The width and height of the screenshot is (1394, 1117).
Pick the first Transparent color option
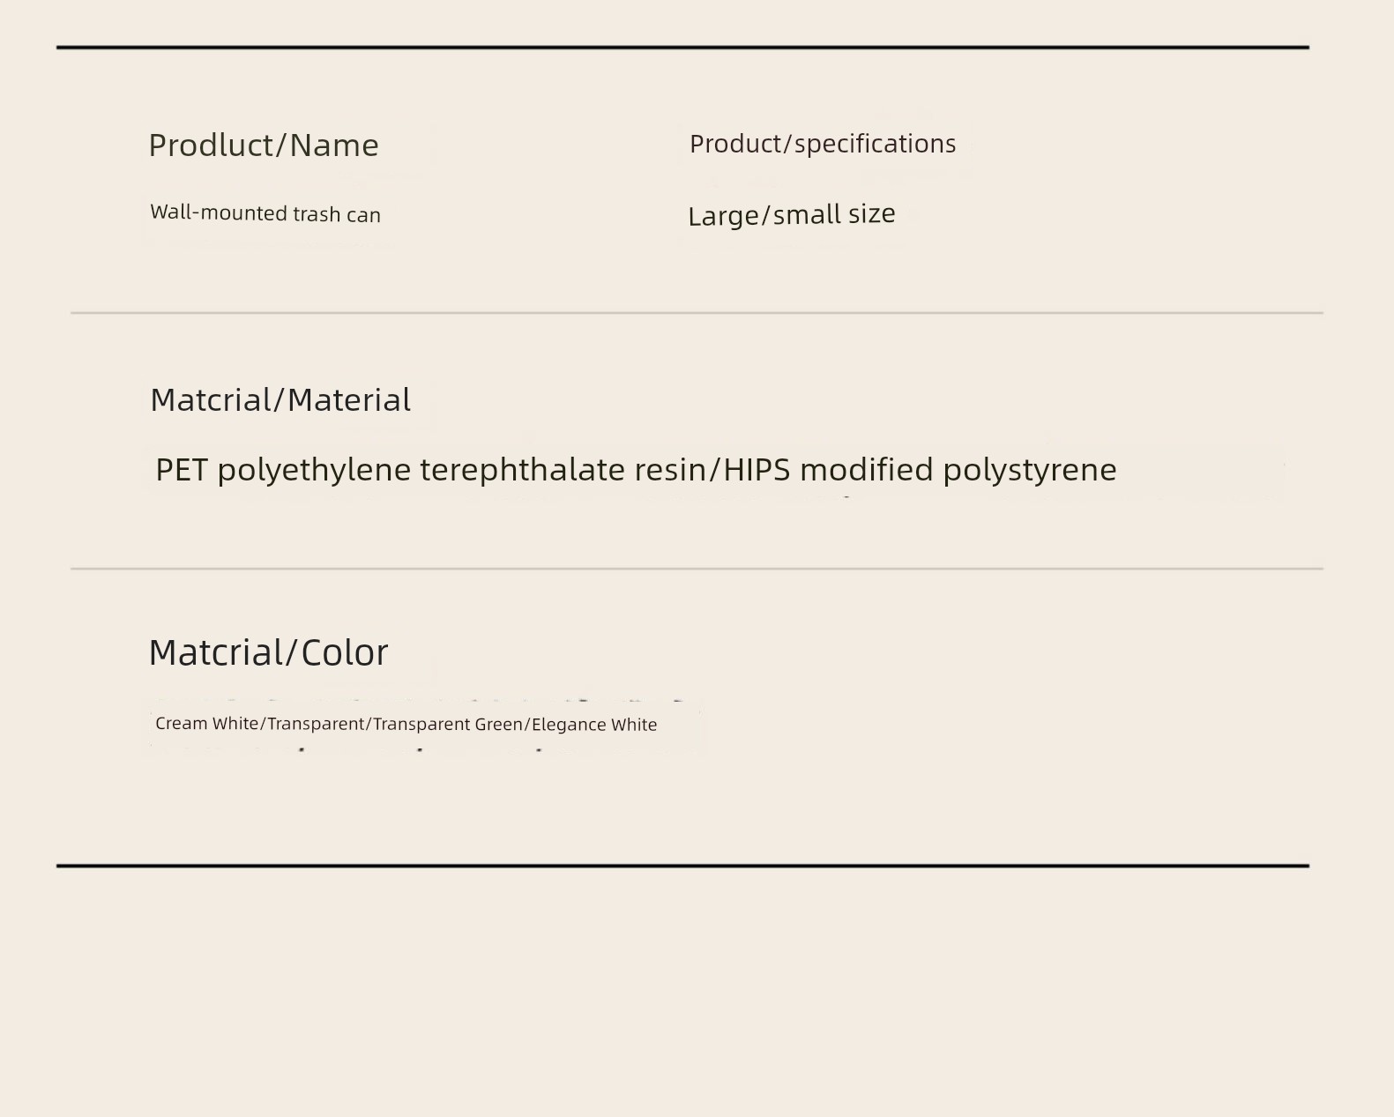point(316,724)
